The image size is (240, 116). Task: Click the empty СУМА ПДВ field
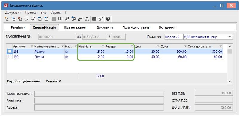pos(214,100)
